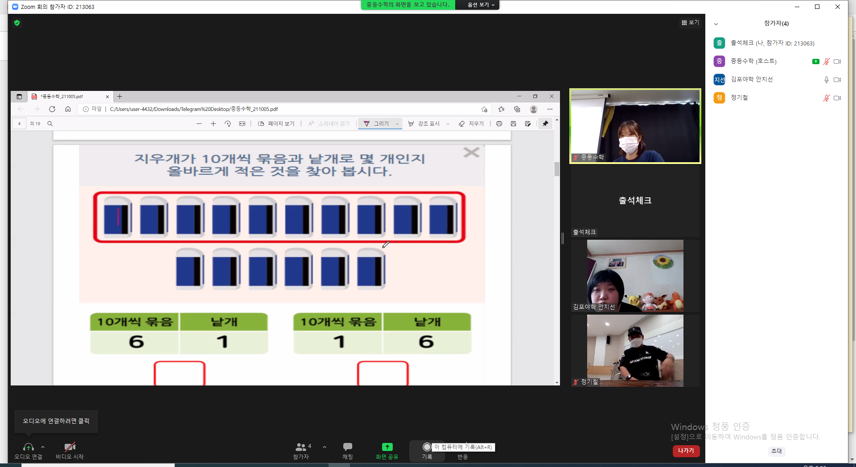Open the 페이지 보기 page view menu
This screenshot has height=467, width=856.
276,123
